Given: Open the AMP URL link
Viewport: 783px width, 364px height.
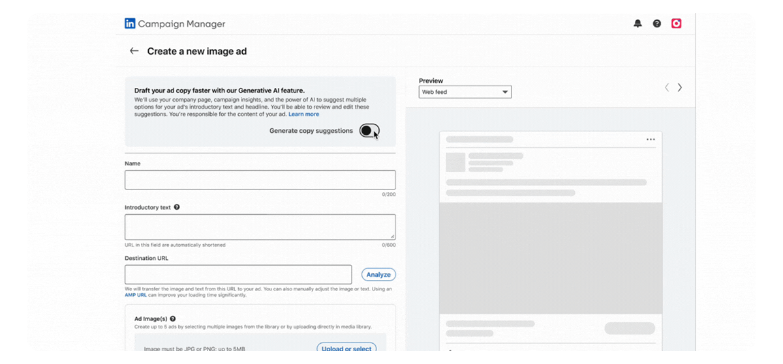Looking at the screenshot, I should coord(136,295).
